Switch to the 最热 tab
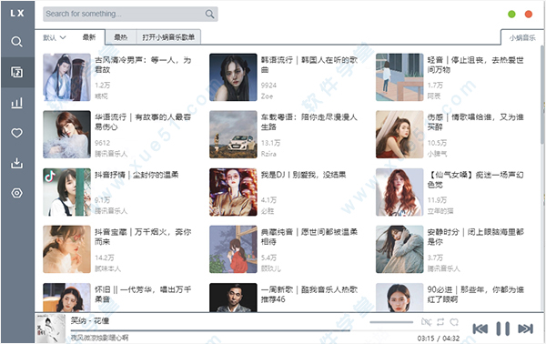Screen dimensions: 546x344 pos(121,37)
